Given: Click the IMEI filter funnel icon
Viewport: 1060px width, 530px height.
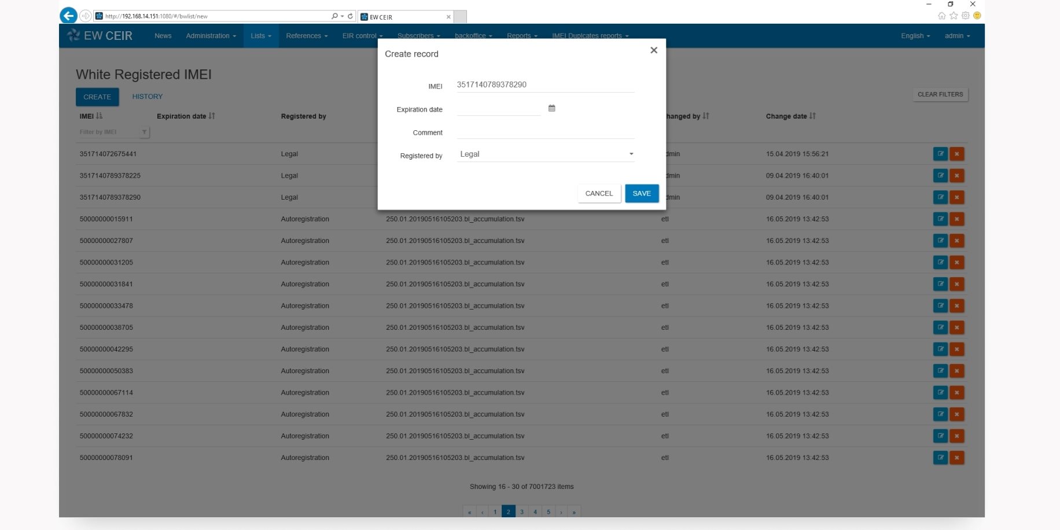Looking at the screenshot, I should pyautogui.click(x=144, y=132).
